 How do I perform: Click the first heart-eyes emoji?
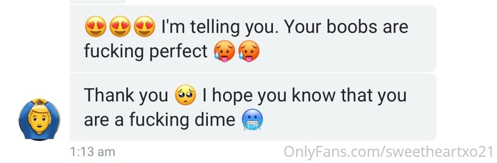[96, 26]
